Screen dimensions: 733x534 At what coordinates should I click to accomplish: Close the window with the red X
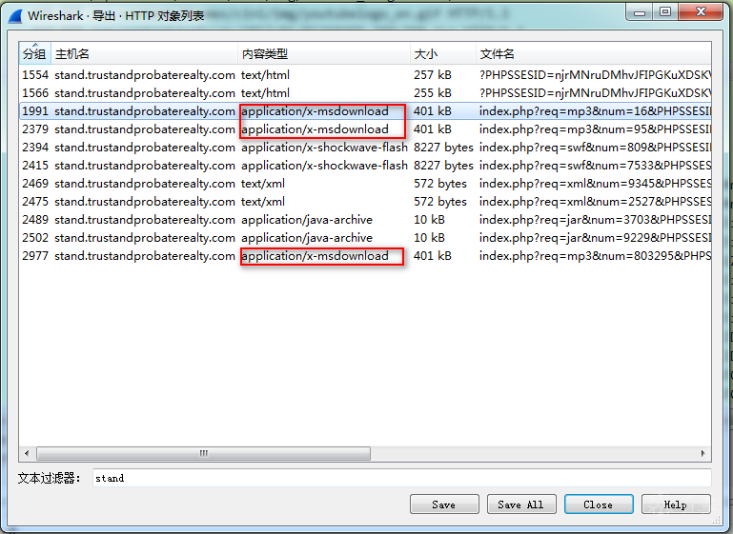point(701,12)
